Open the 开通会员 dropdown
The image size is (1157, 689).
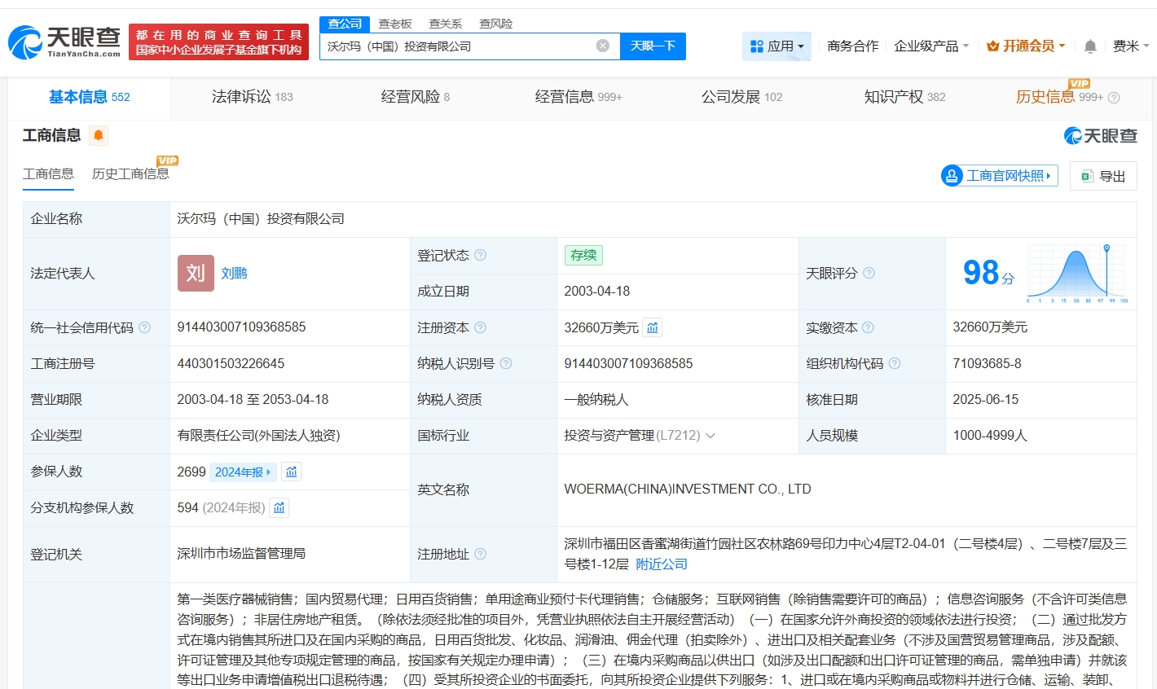point(1026,46)
